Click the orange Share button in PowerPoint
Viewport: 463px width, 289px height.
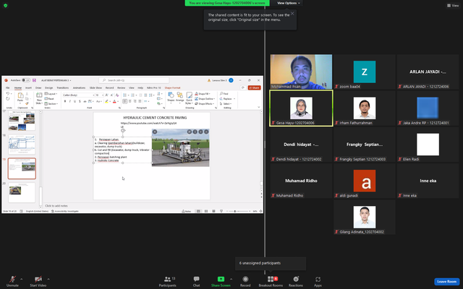pyautogui.click(x=254, y=88)
